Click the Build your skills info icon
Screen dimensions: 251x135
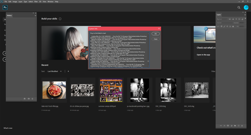point(60,19)
